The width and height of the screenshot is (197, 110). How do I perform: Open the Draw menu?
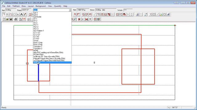coord(24,6)
